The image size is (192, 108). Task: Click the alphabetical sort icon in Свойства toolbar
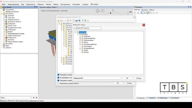(x=145, y=13)
